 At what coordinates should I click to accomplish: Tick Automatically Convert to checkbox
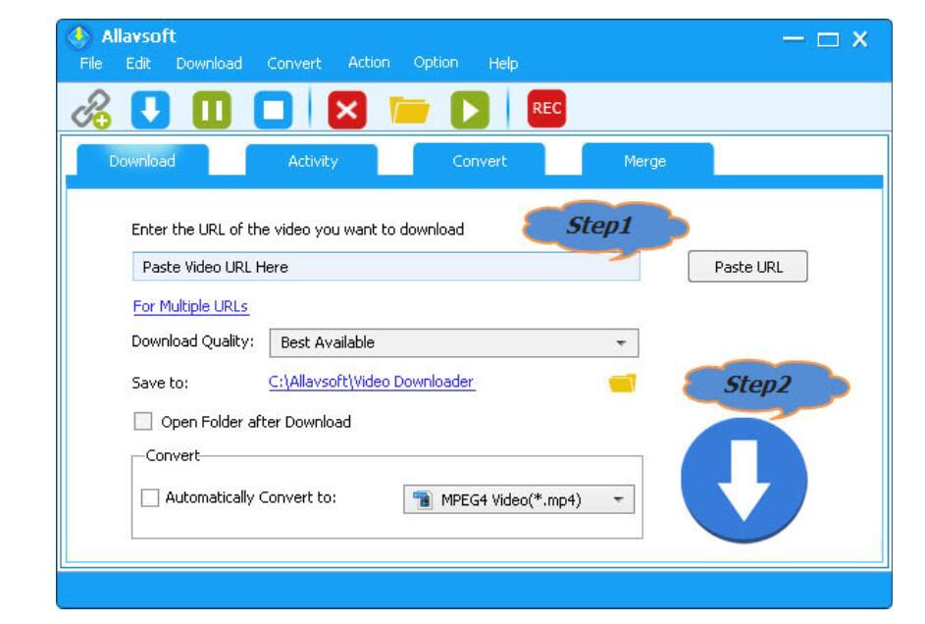point(150,497)
